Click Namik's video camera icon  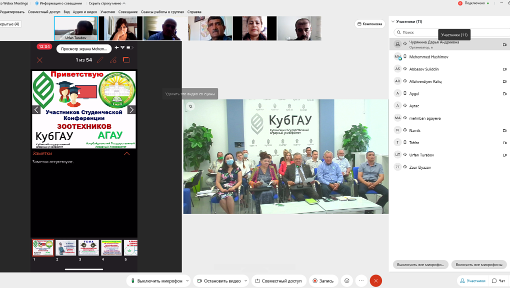tap(504, 131)
